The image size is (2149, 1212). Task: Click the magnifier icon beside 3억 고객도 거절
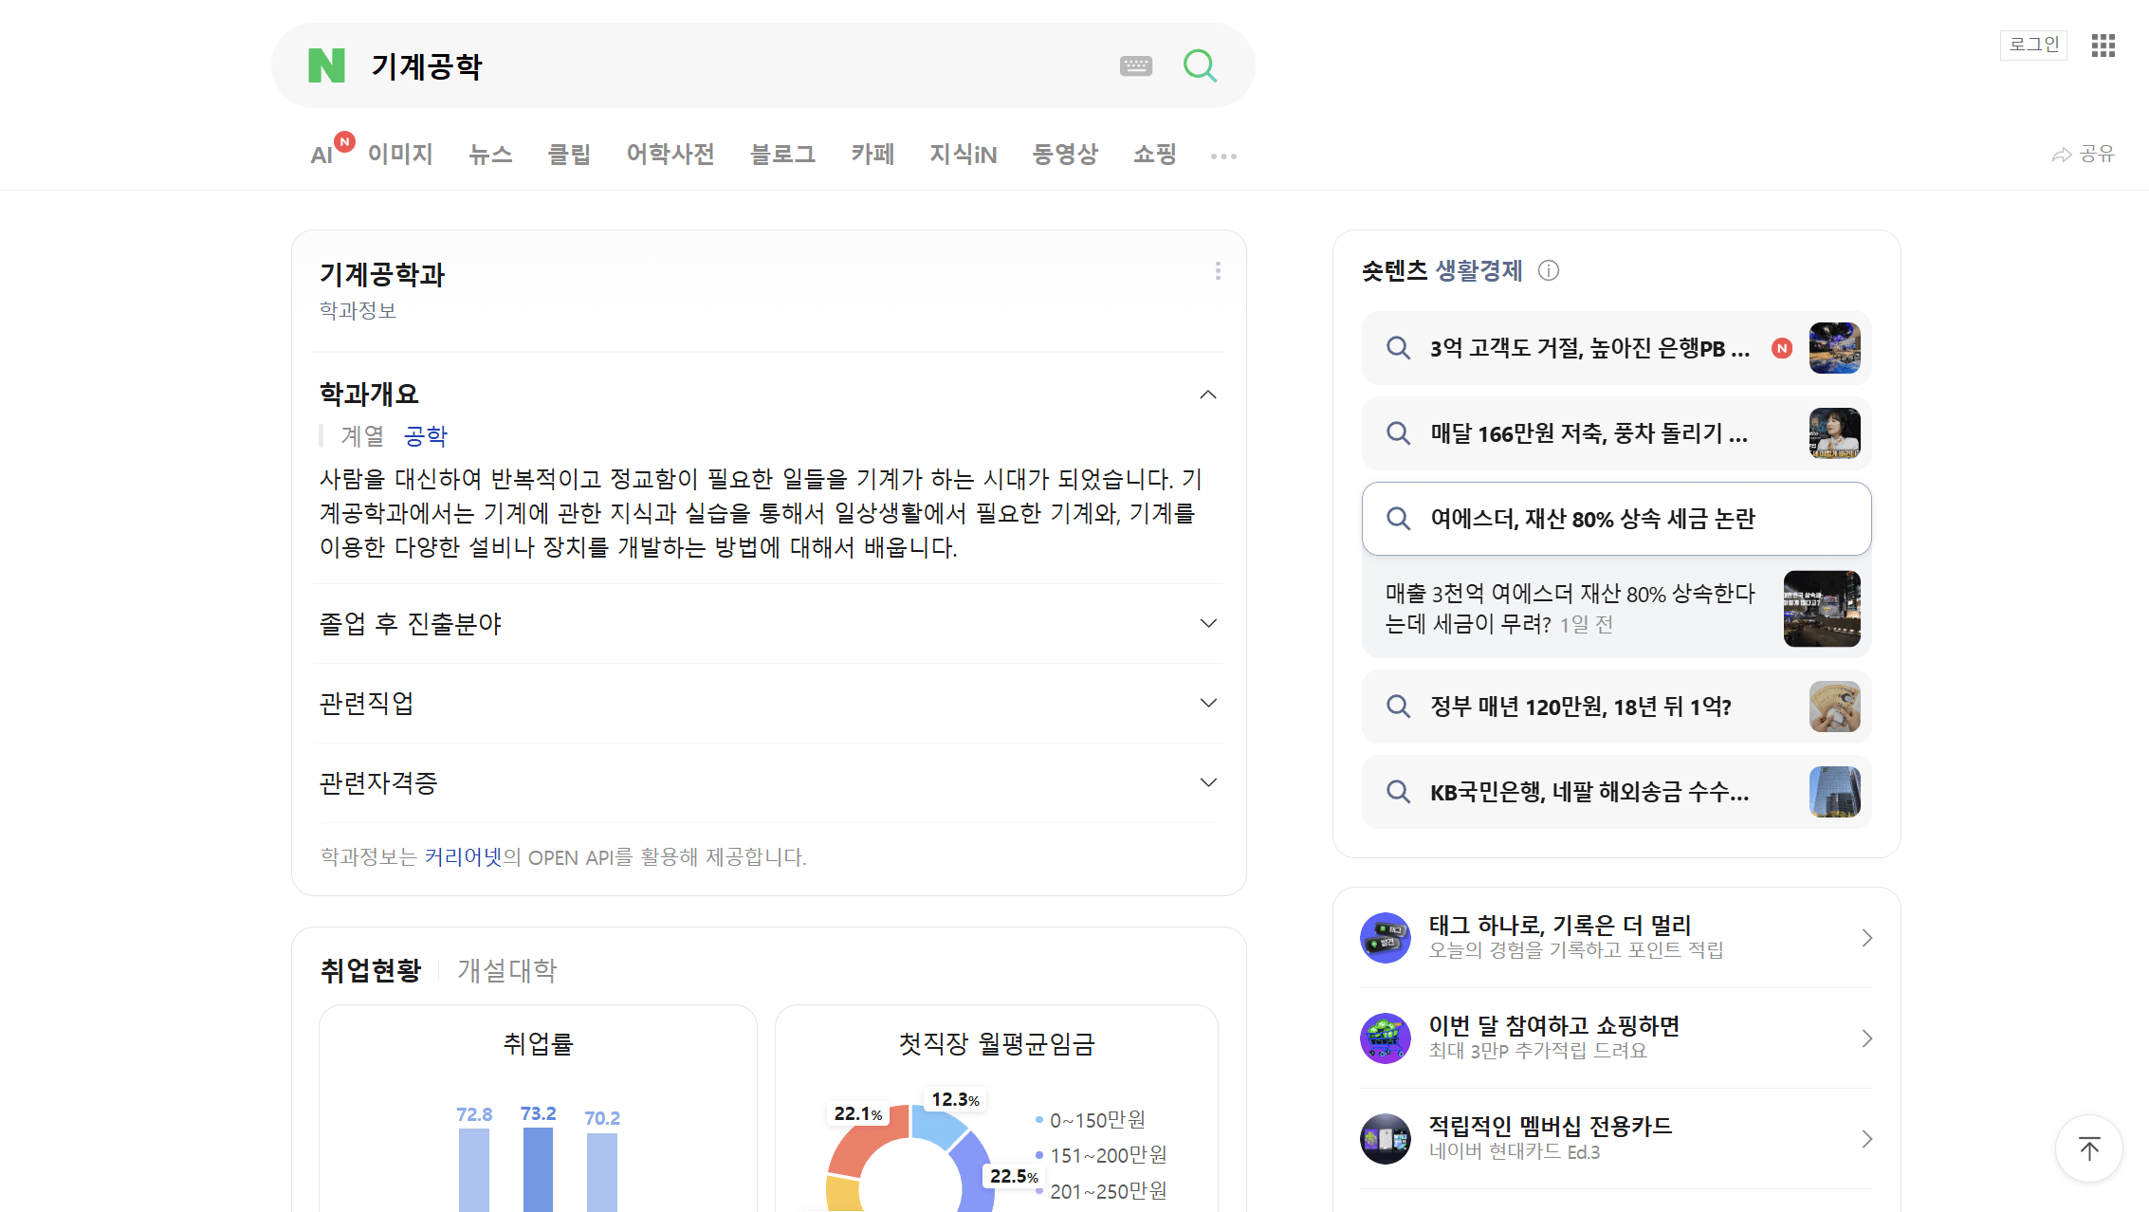click(x=1398, y=348)
